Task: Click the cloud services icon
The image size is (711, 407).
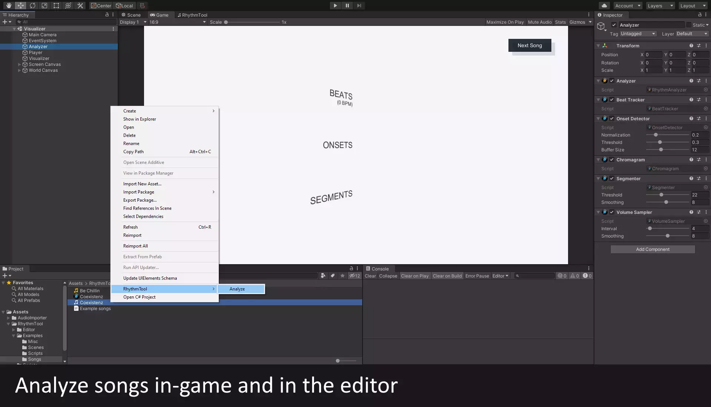Action: 604,6
